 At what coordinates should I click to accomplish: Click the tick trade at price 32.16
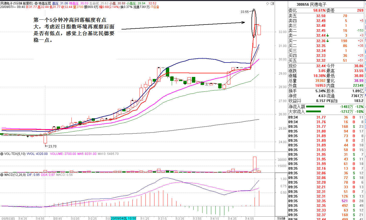click(321, 168)
